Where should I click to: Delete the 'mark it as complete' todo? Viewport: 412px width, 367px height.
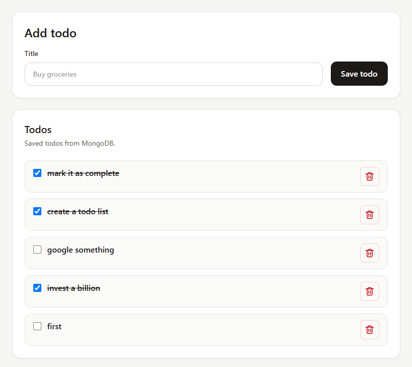coord(370,176)
